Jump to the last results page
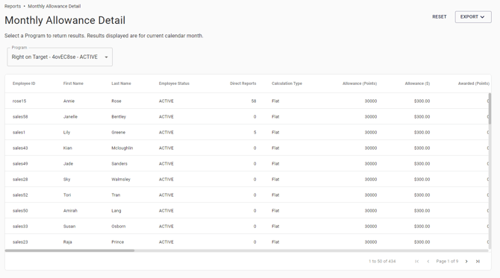The height and width of the screenshot is (278, 500). pyautogui.click(x=478, y=261)
